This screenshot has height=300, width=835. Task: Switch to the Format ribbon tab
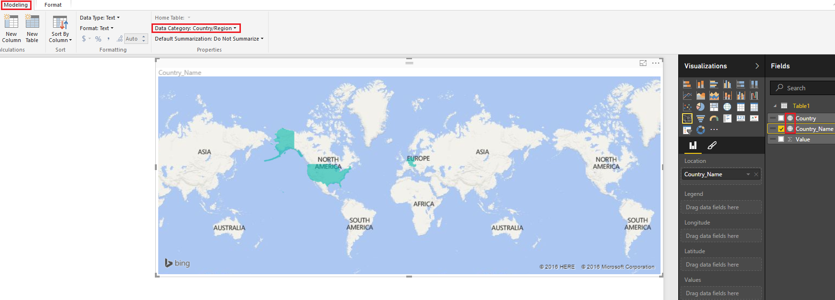[53, 5]
